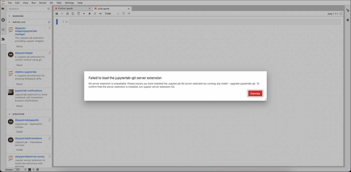The image size is (351, 172).
Task: Open the jupyterlab-notifications extension link
Action: click(29, 91)
